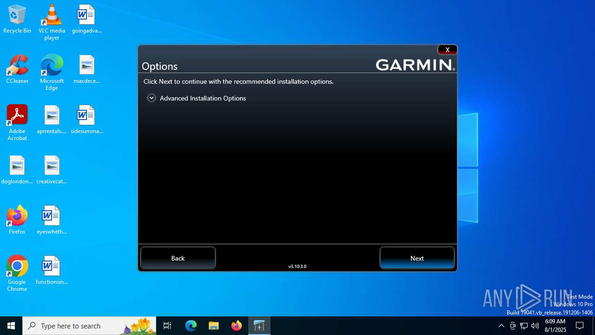Select Google Chrome desktop shortcut
Image resolution: width=595 pixels, height=335 pixels.
click(x=17, y=274)
